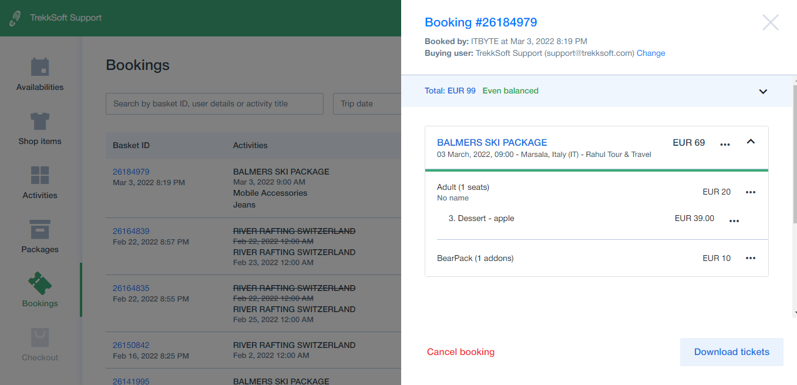Screen dimensions: 797x385
Task: Click the Booking #26184979 heading
Action: [x=481, y=22]
